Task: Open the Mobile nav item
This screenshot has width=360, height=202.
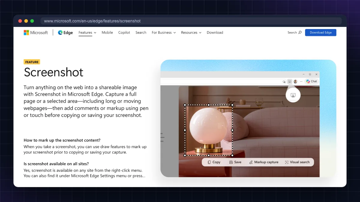Action: click(107, 33)
